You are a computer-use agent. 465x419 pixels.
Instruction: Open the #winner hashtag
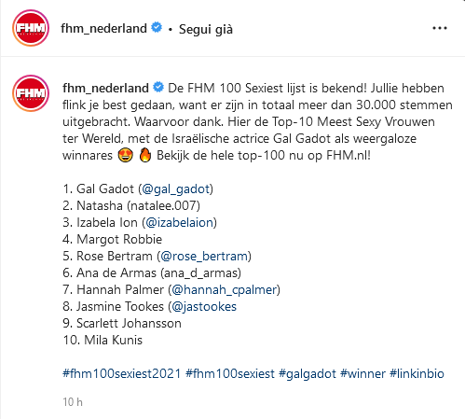click(x=362, y=373)
